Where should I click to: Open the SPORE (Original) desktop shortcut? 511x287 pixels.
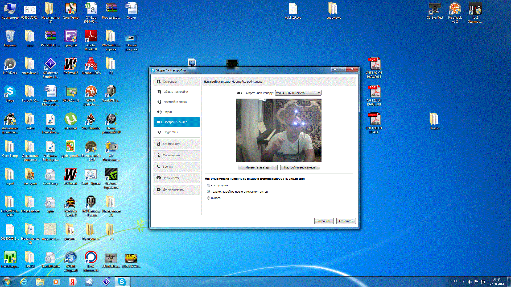click(x=71, y=261)
